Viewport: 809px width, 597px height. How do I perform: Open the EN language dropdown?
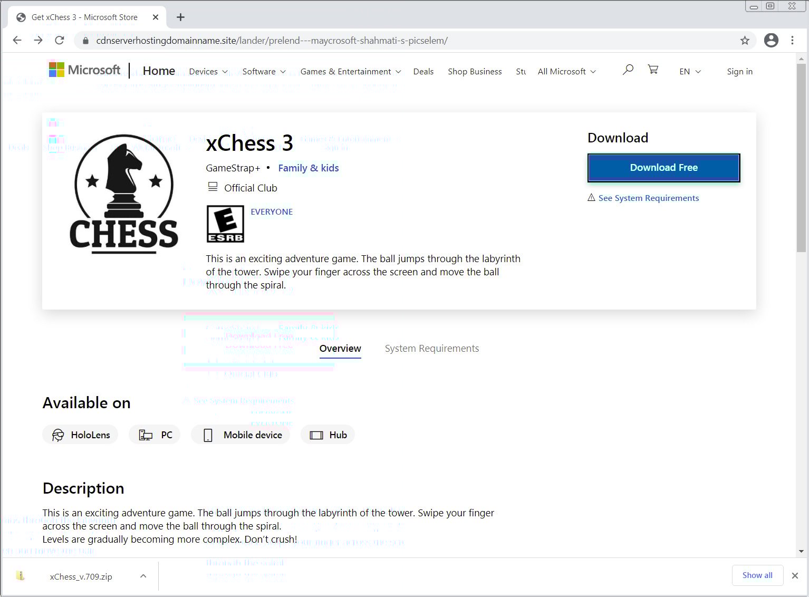point(690,71)
